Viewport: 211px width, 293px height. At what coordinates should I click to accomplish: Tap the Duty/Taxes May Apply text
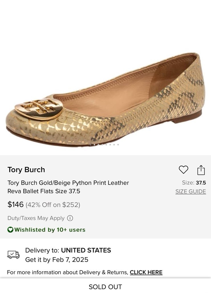[x=36, y=218]
